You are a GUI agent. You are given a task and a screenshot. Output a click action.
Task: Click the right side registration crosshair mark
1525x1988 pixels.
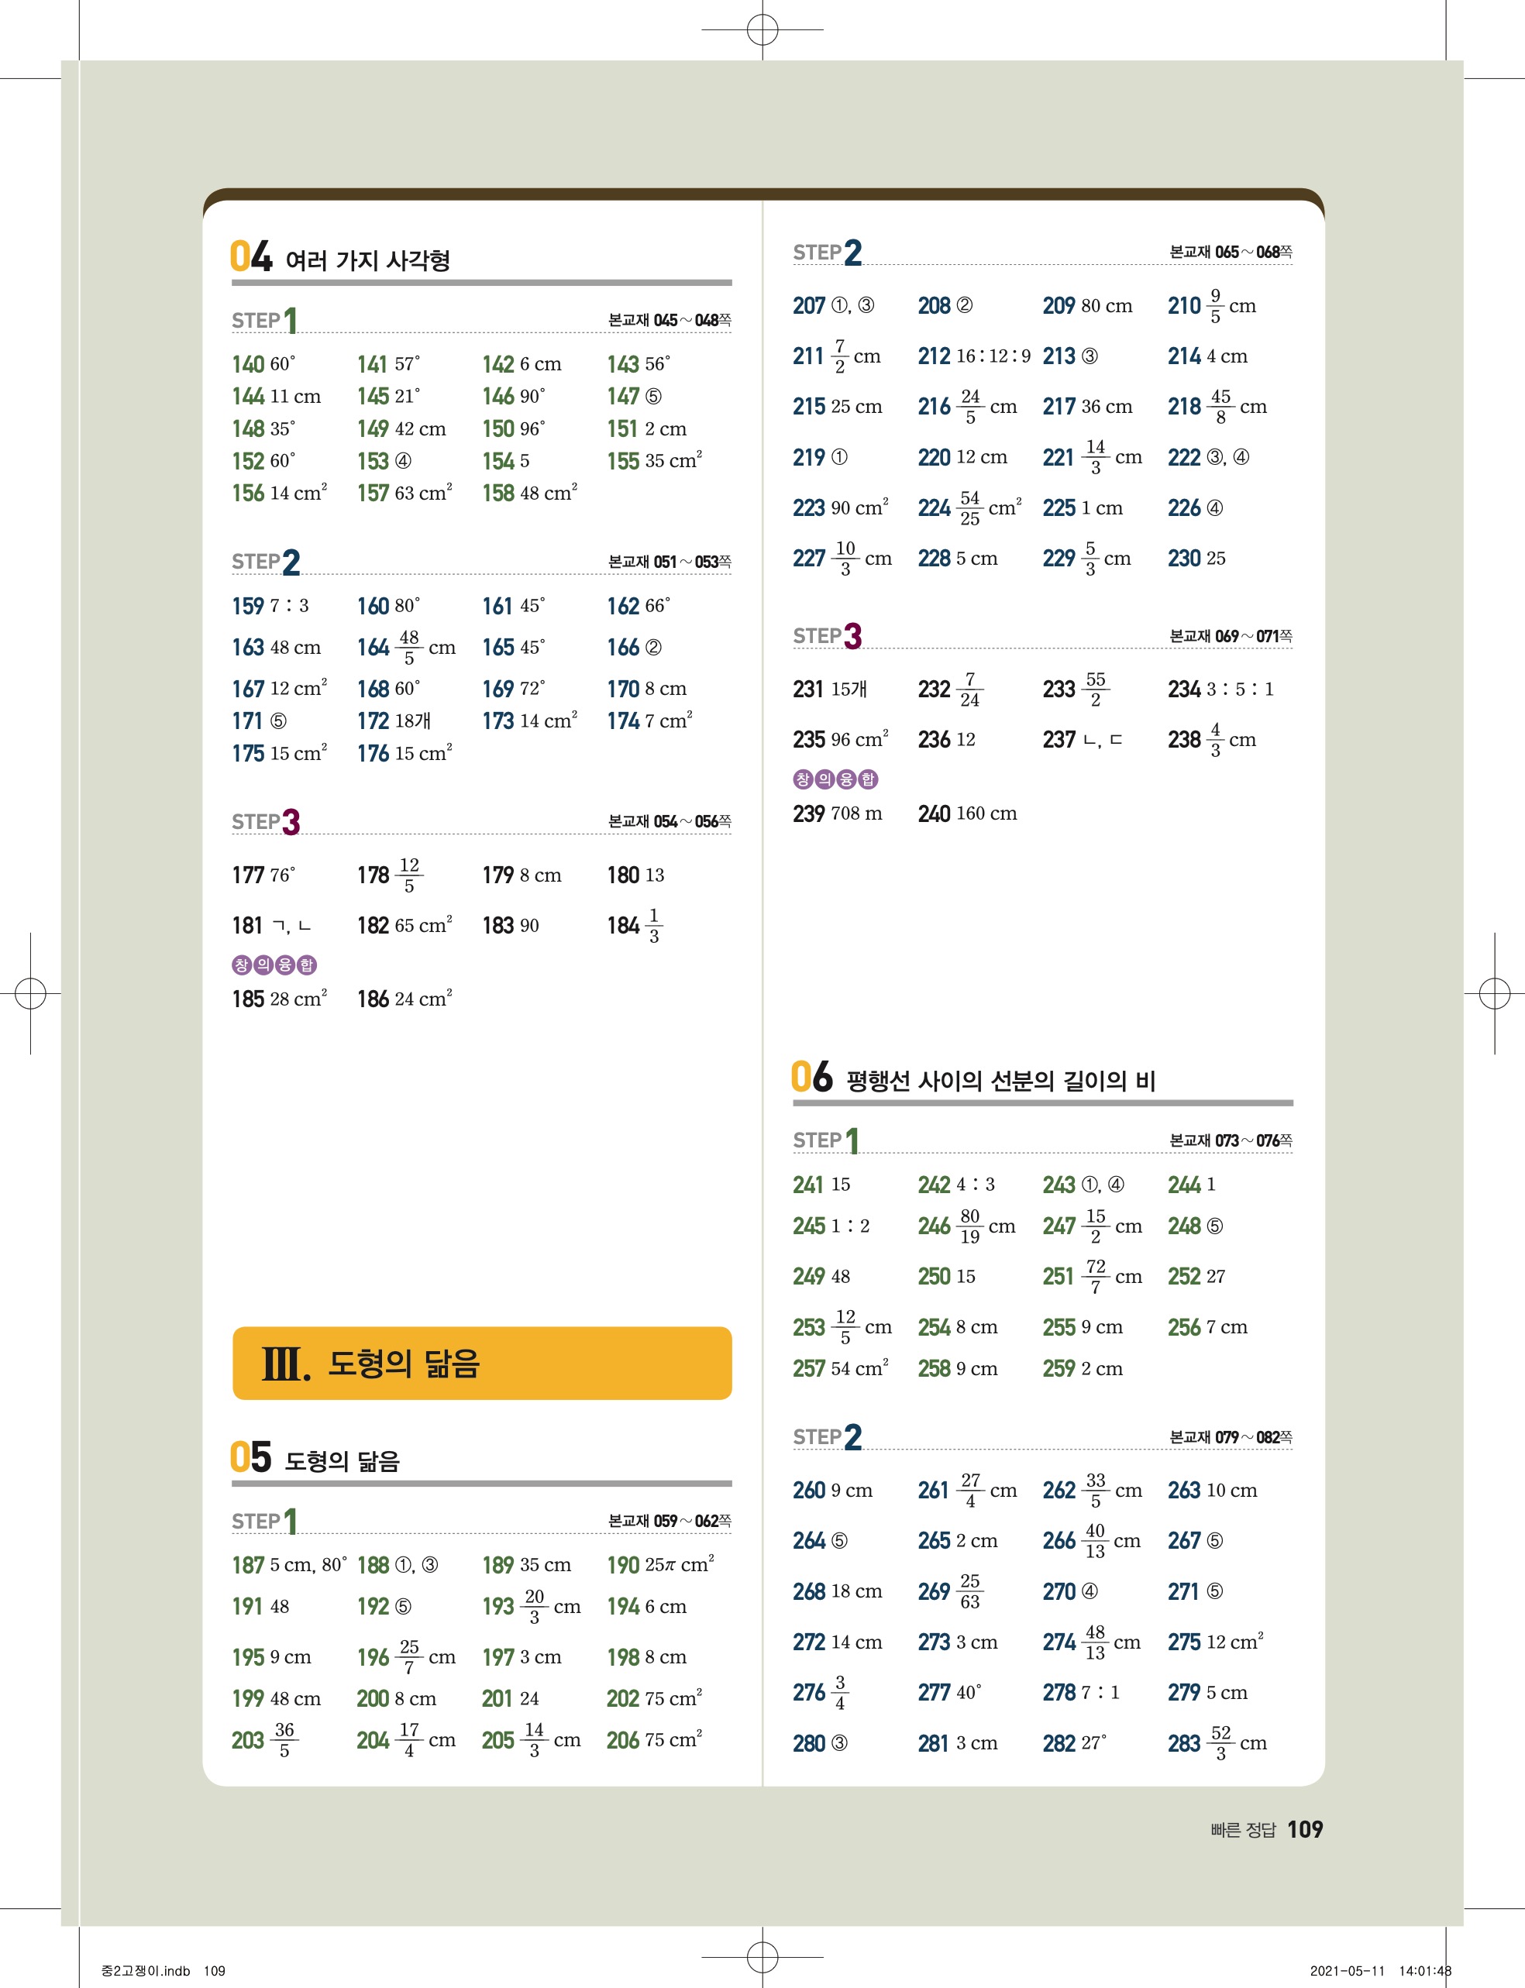(1494, 992)
